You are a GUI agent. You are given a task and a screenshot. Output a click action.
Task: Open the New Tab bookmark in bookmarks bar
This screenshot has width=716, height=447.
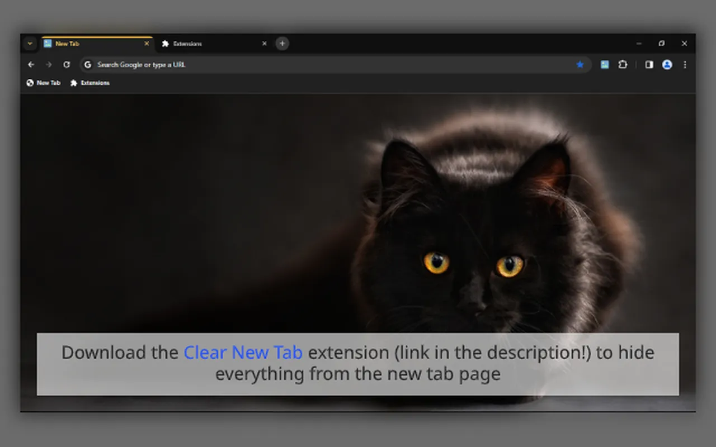44,83
